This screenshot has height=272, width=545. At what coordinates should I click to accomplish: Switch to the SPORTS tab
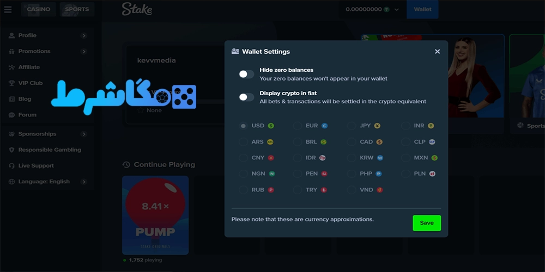pyautogui.click(x=77, y=9)
